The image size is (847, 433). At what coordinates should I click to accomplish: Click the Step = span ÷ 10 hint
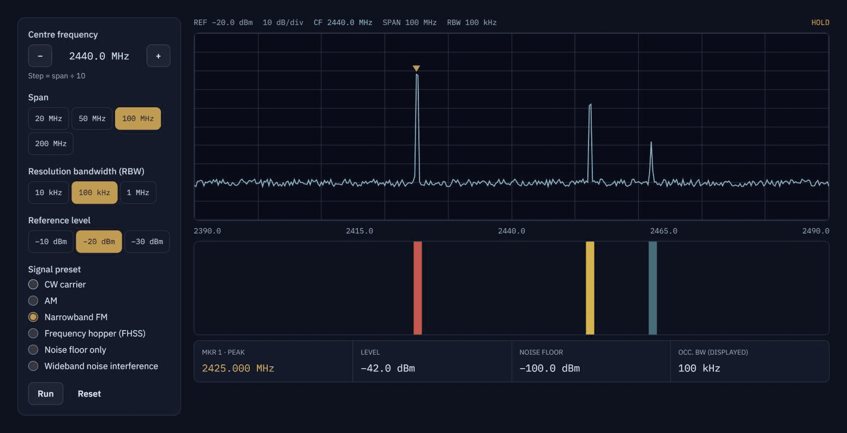[57, 76]
